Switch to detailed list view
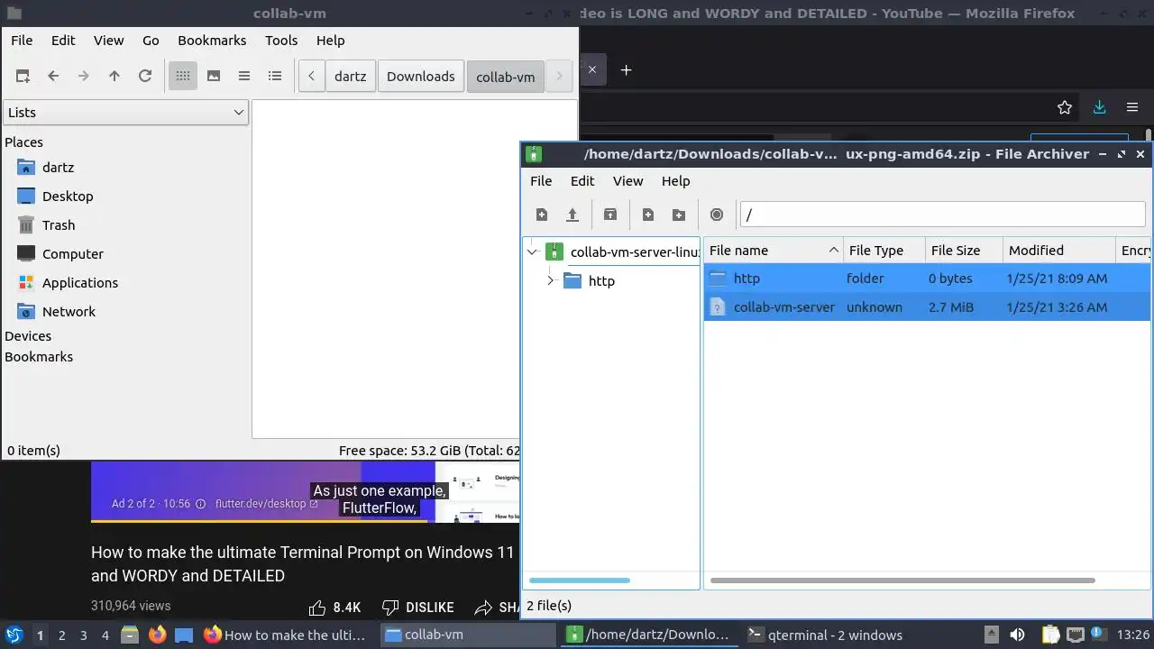This screenshot has width=1154, height=649. (275, 77)
